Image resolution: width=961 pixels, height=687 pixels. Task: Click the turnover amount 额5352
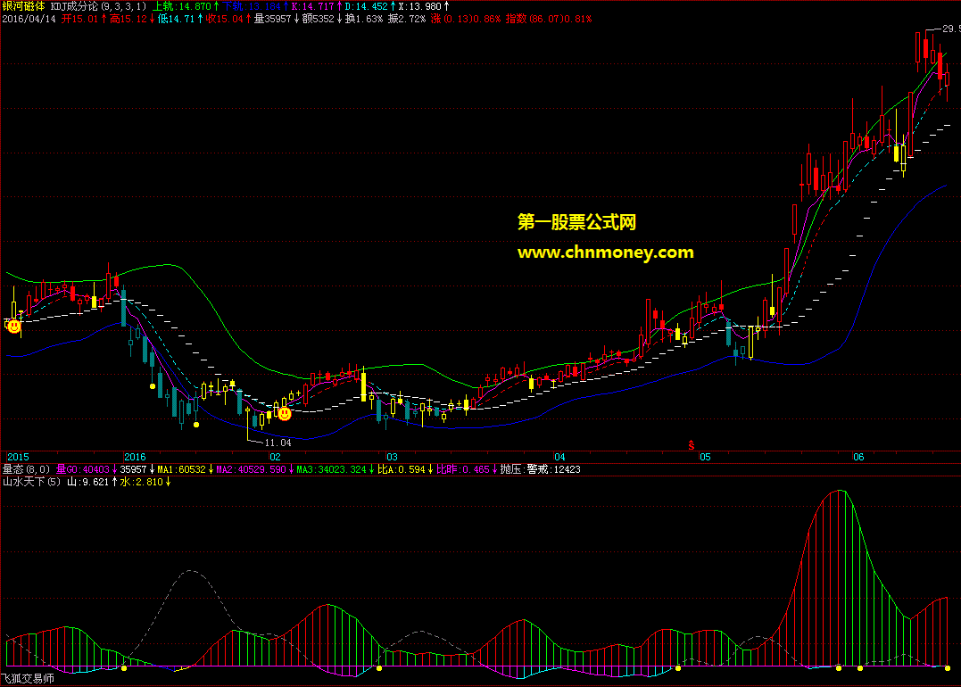click(x=318, y=19)
